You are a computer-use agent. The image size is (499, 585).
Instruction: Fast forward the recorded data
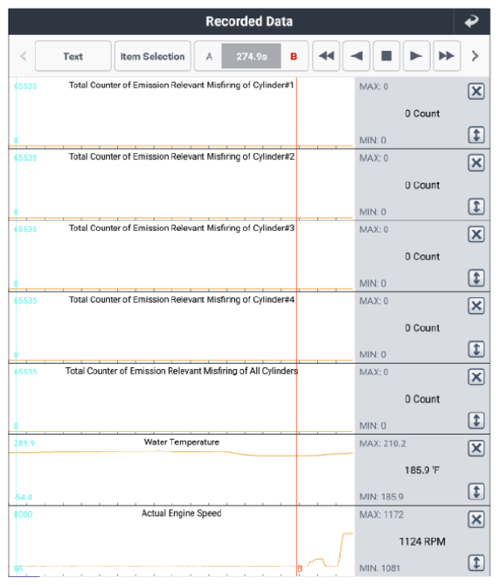point(447,56)
